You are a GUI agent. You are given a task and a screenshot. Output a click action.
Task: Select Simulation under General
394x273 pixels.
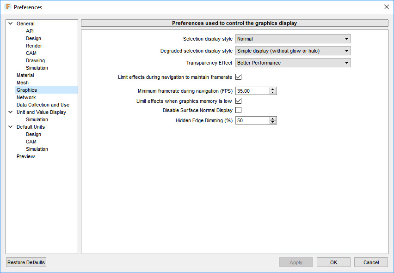[x=37, y=68]
